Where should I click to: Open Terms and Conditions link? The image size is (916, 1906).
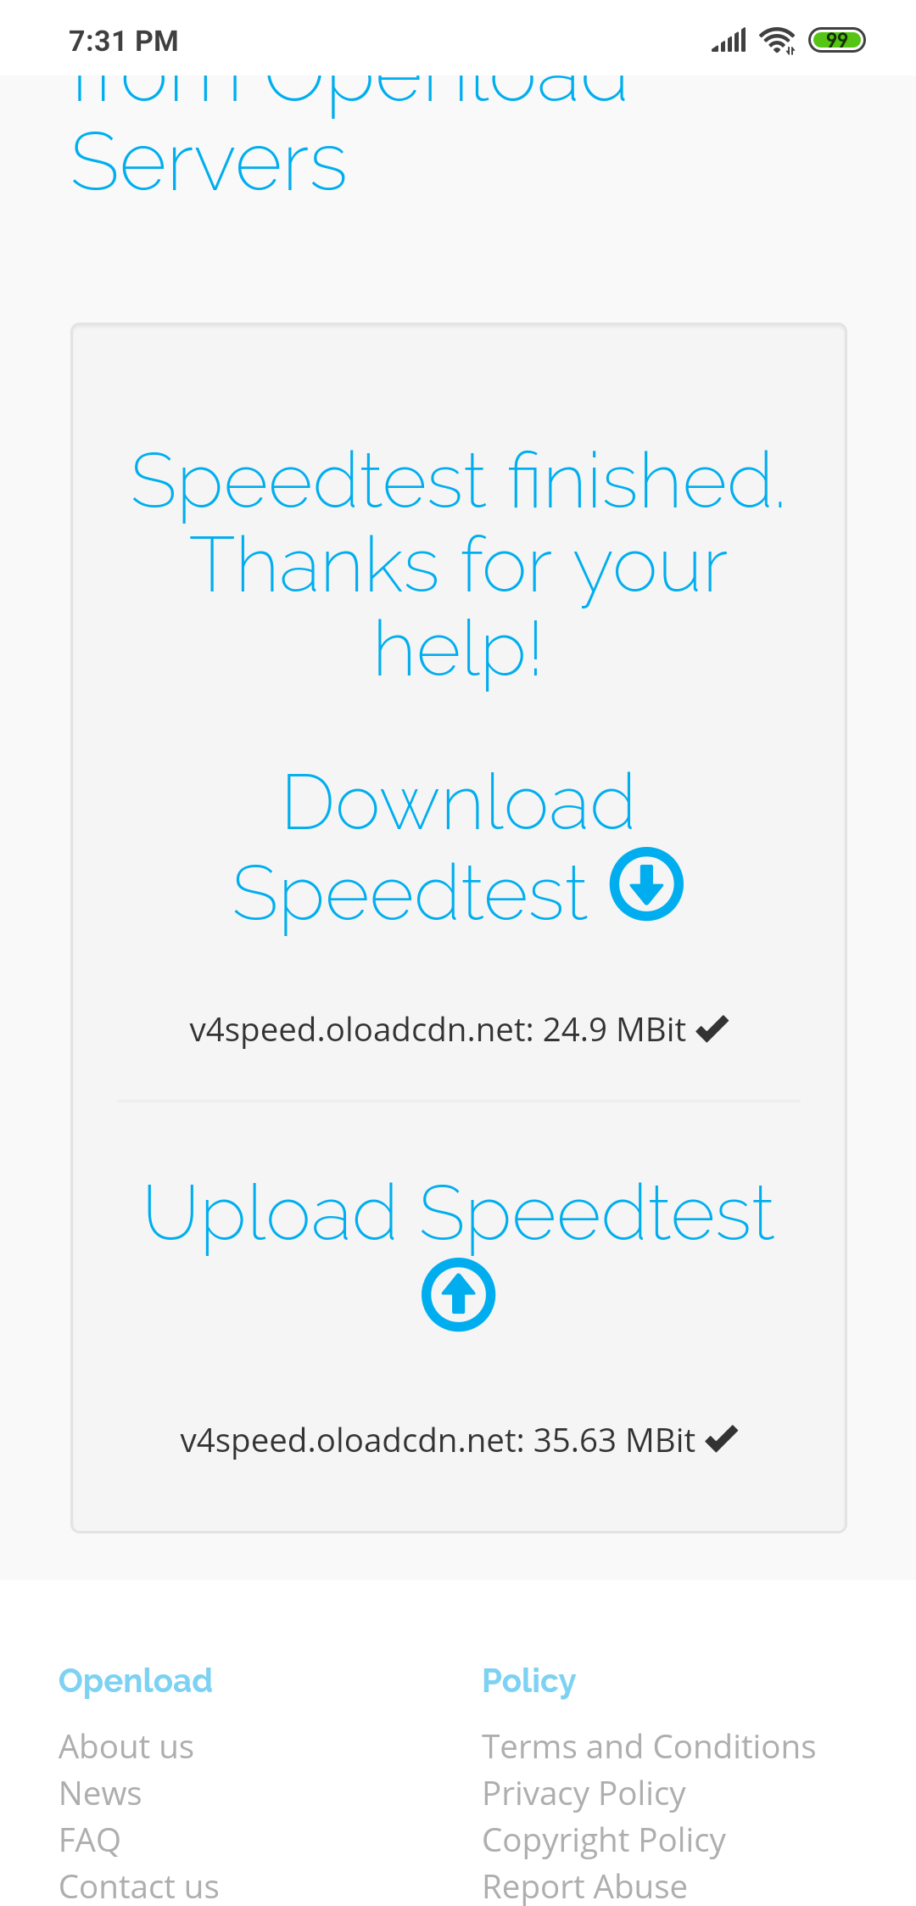point(649,1746)
